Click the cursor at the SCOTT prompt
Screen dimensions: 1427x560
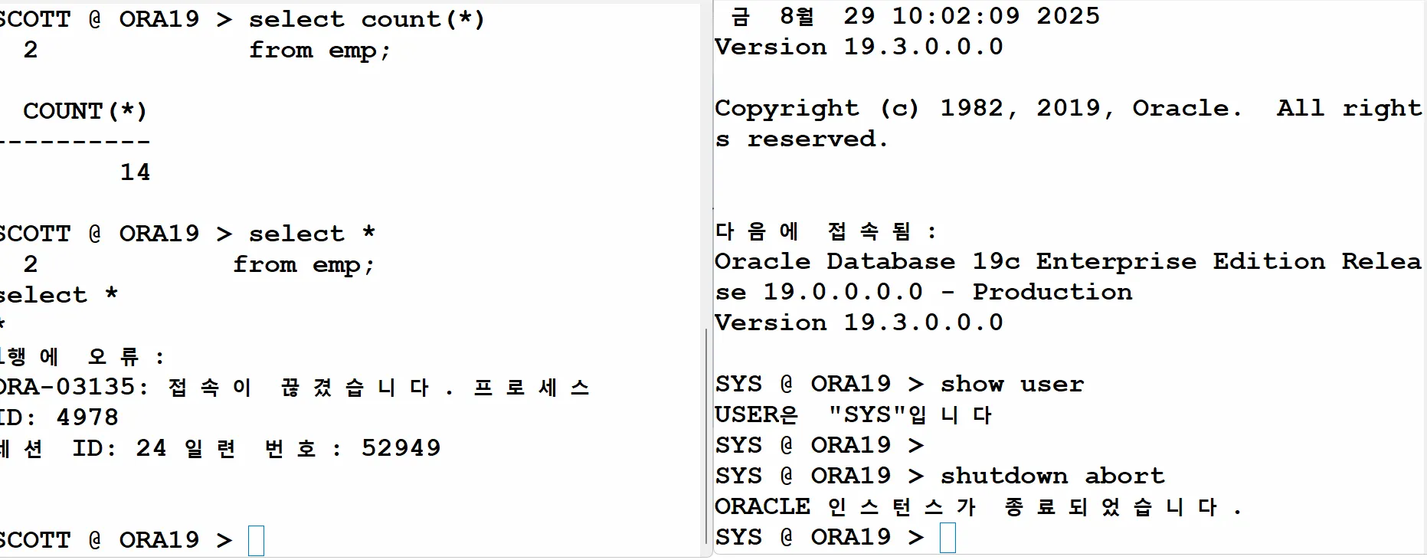click(x=257, y=541)
